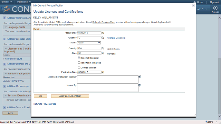Viewport: 221px width, 124px height.
Task: Click Sign out link
Action: tap(214, 2)
